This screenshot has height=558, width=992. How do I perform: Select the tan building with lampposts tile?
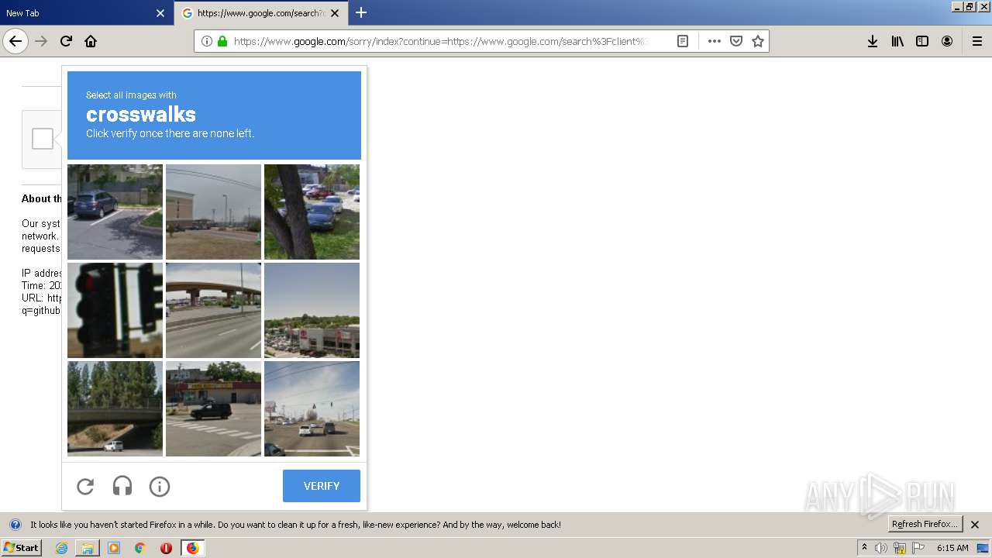[x=213, y=212]
